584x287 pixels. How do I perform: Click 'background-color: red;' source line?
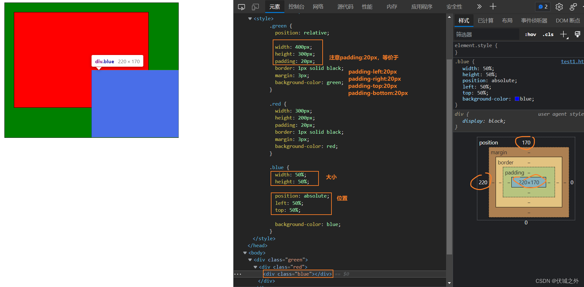point(306,146)
